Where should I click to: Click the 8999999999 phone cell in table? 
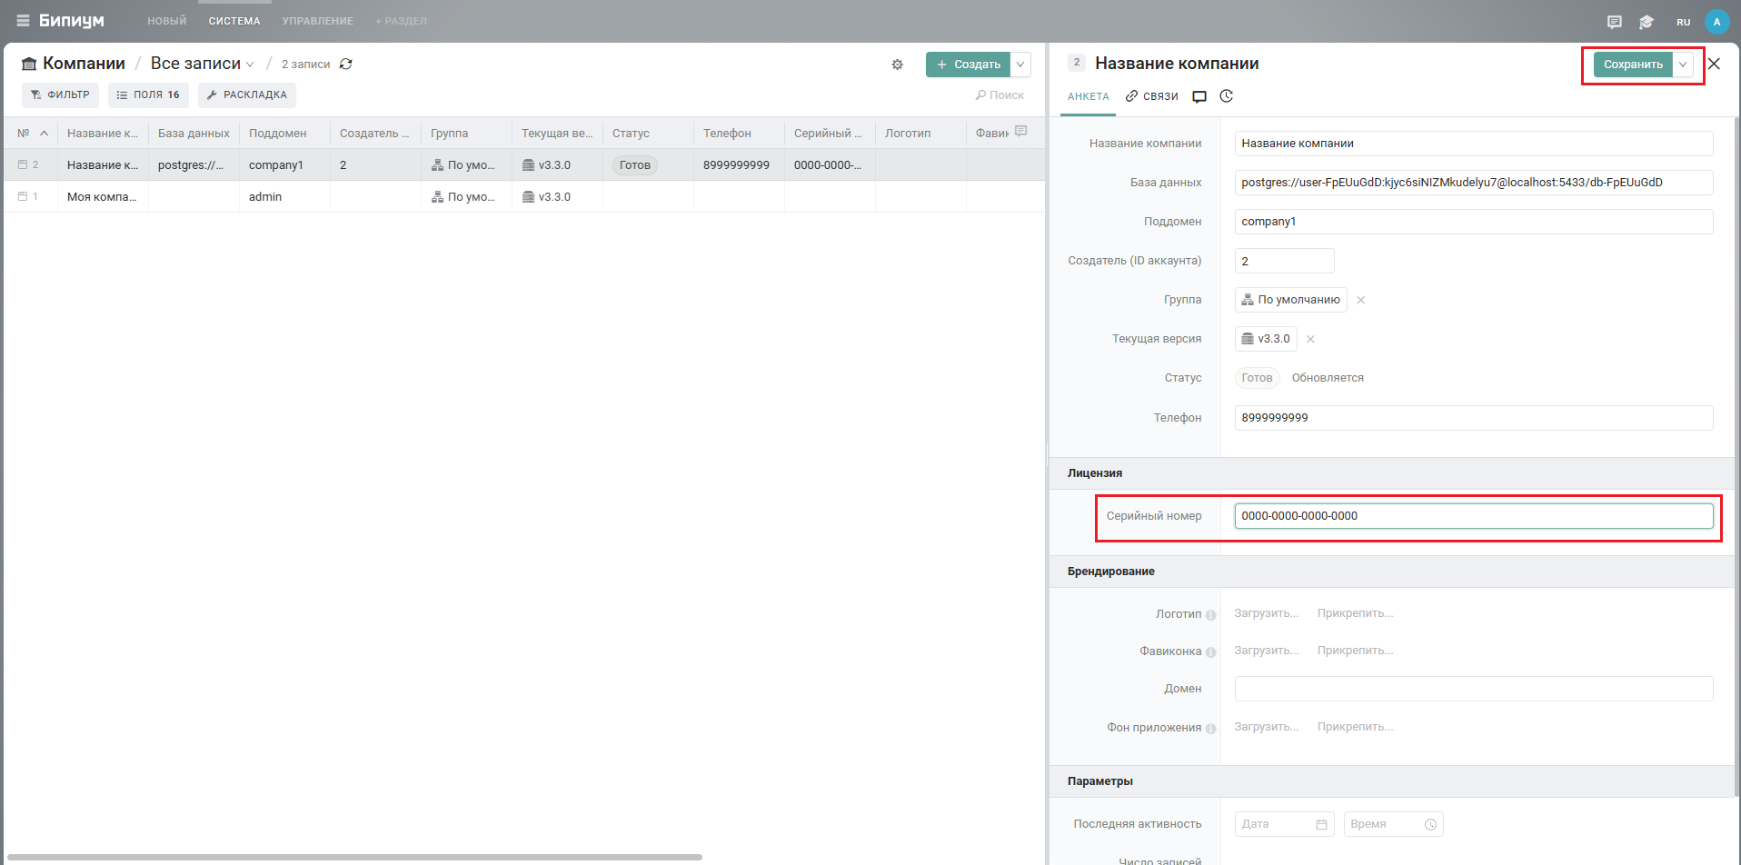tap(739, 164)
